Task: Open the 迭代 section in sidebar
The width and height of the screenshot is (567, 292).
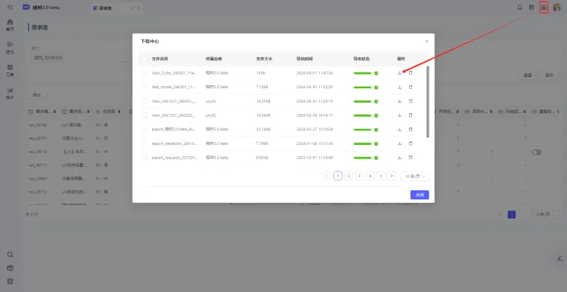Action: pyautogui.click(x=10, y=48)
